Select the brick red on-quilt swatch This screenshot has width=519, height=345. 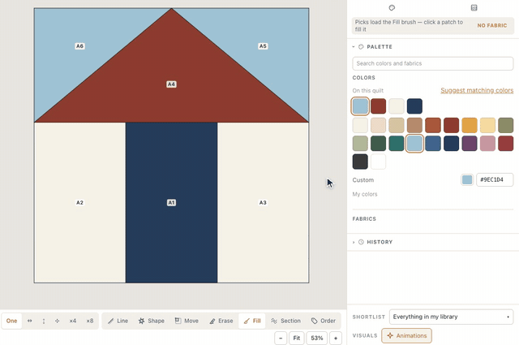(379, 106)
